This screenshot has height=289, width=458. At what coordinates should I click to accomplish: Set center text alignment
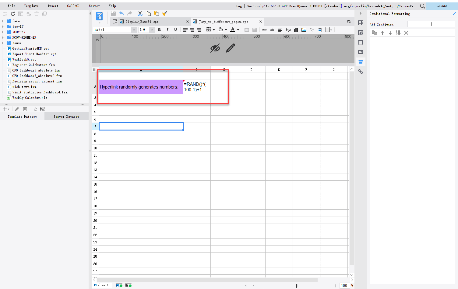click(192, 30)
